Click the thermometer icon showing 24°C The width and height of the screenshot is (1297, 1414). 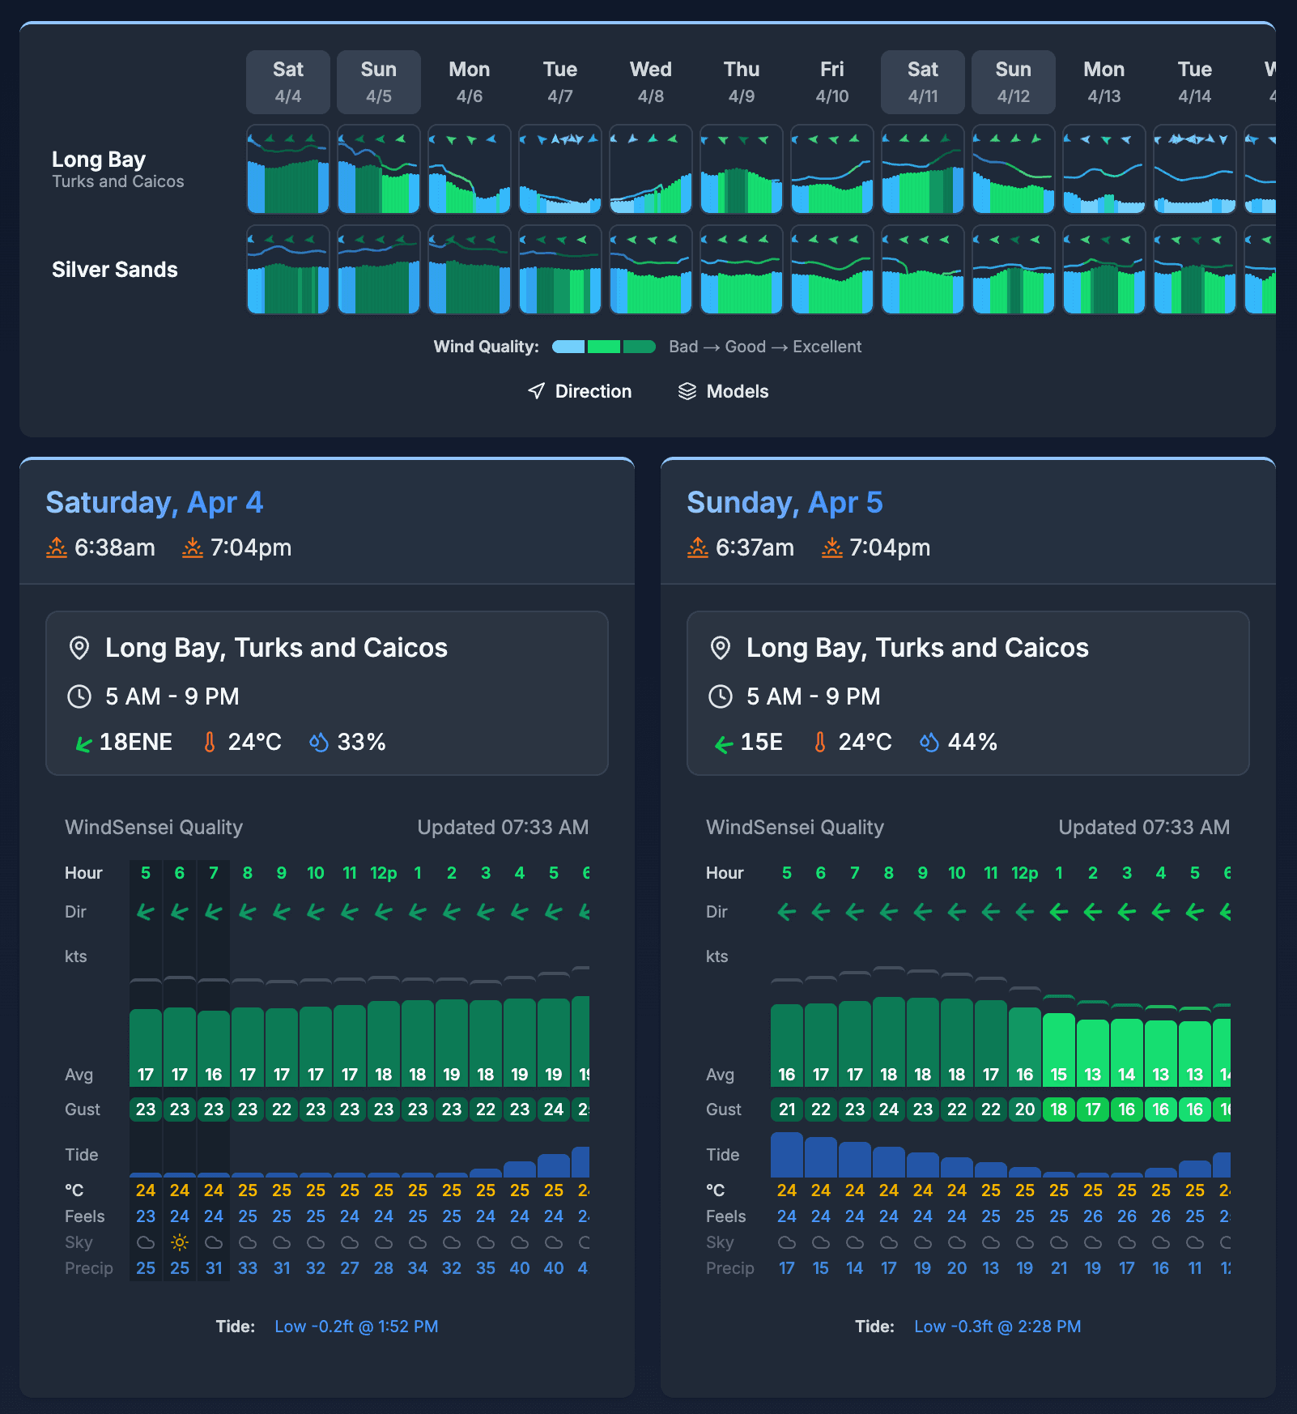(208, 741)
